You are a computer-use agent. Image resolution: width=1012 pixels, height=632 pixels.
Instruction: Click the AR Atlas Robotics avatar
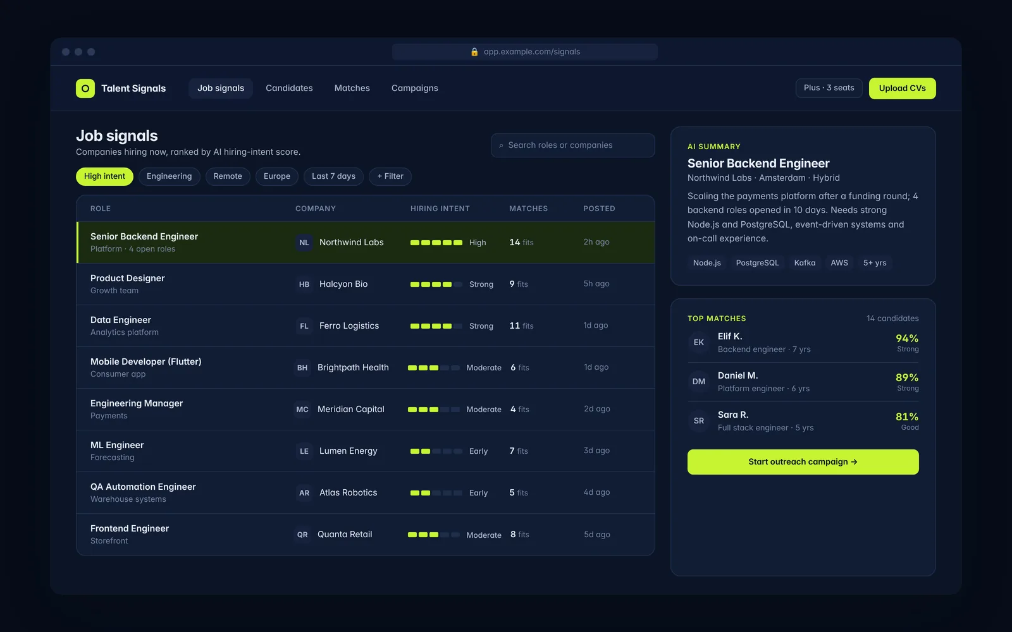click(304, 493)
